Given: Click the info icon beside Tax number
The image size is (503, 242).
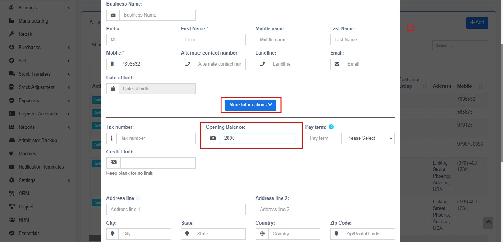Looking at the screenshot, I should click(x=112, y=138).
